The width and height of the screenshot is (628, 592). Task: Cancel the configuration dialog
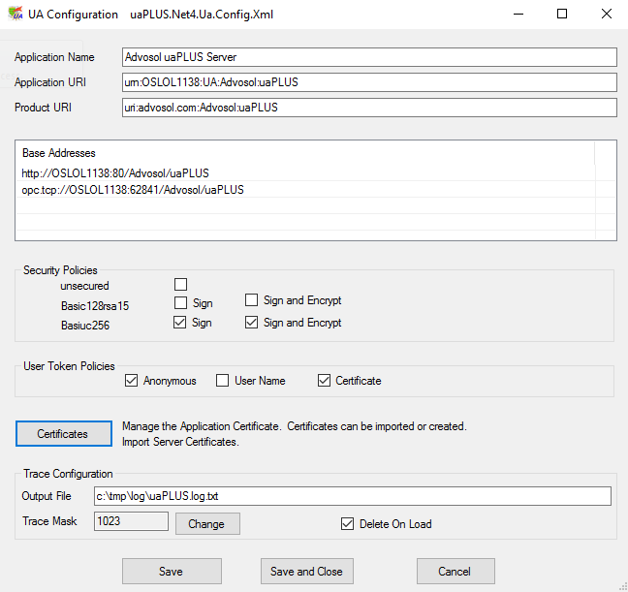coord(455,571)
